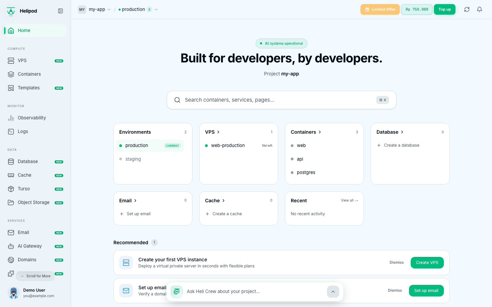
Task: Click the Top up button
Action: (445, 10)
